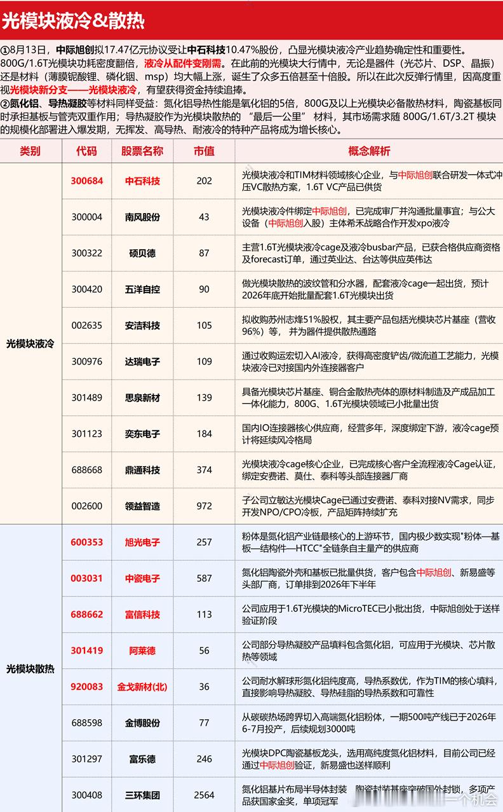The image size is (503, 812).
Task: Select stock code 300684
Action: (x=87, y=181)
